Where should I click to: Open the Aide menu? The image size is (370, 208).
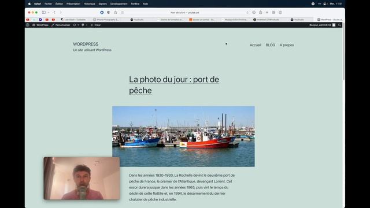coord(145,4)
